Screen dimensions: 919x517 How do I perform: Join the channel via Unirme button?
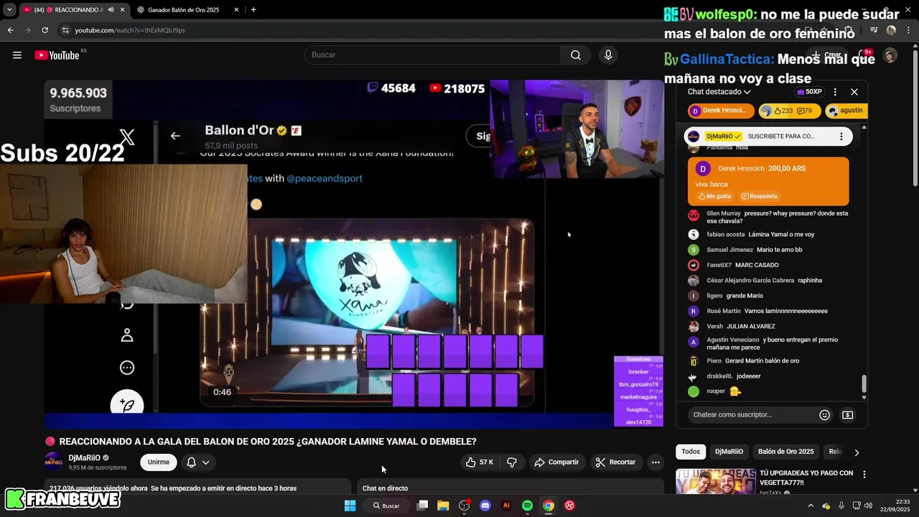(159, 462)
